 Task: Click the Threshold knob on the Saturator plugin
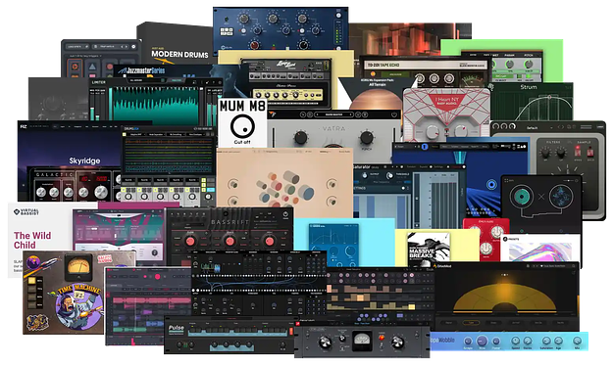point(389,176)
